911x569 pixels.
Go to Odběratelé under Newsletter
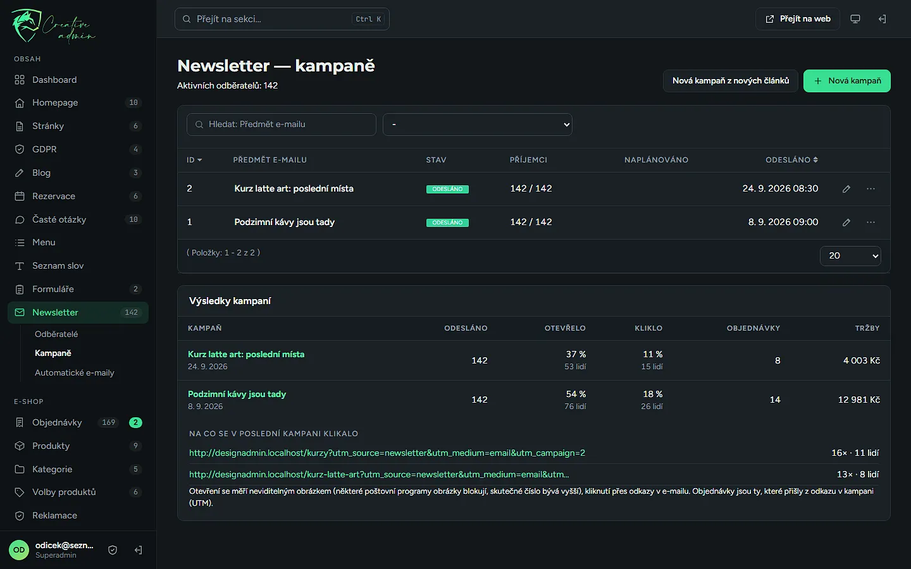56,334
